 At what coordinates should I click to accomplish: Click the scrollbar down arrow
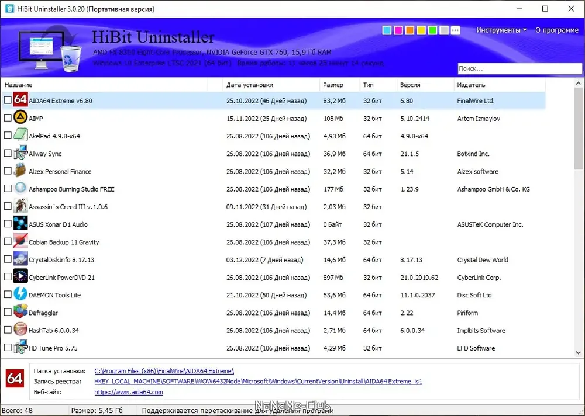click(x=579, y=352)
